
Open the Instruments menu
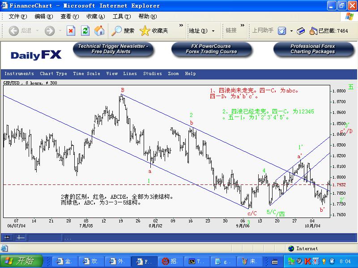[x=19, y=74]
